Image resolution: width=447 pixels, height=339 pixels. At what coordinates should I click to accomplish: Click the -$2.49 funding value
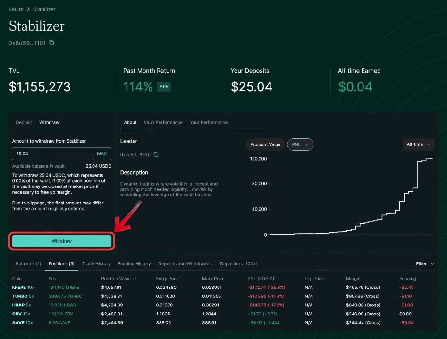pyautogui.click(x=406, y=288)
